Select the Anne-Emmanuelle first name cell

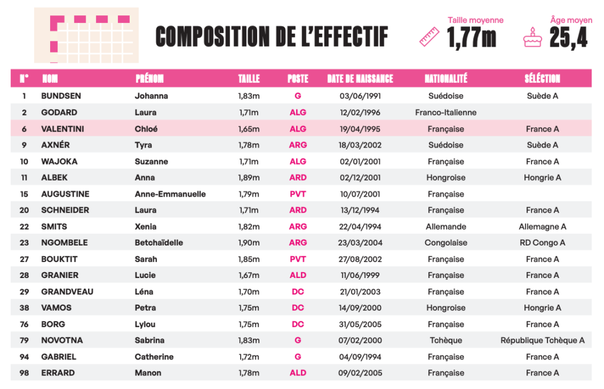170,194
